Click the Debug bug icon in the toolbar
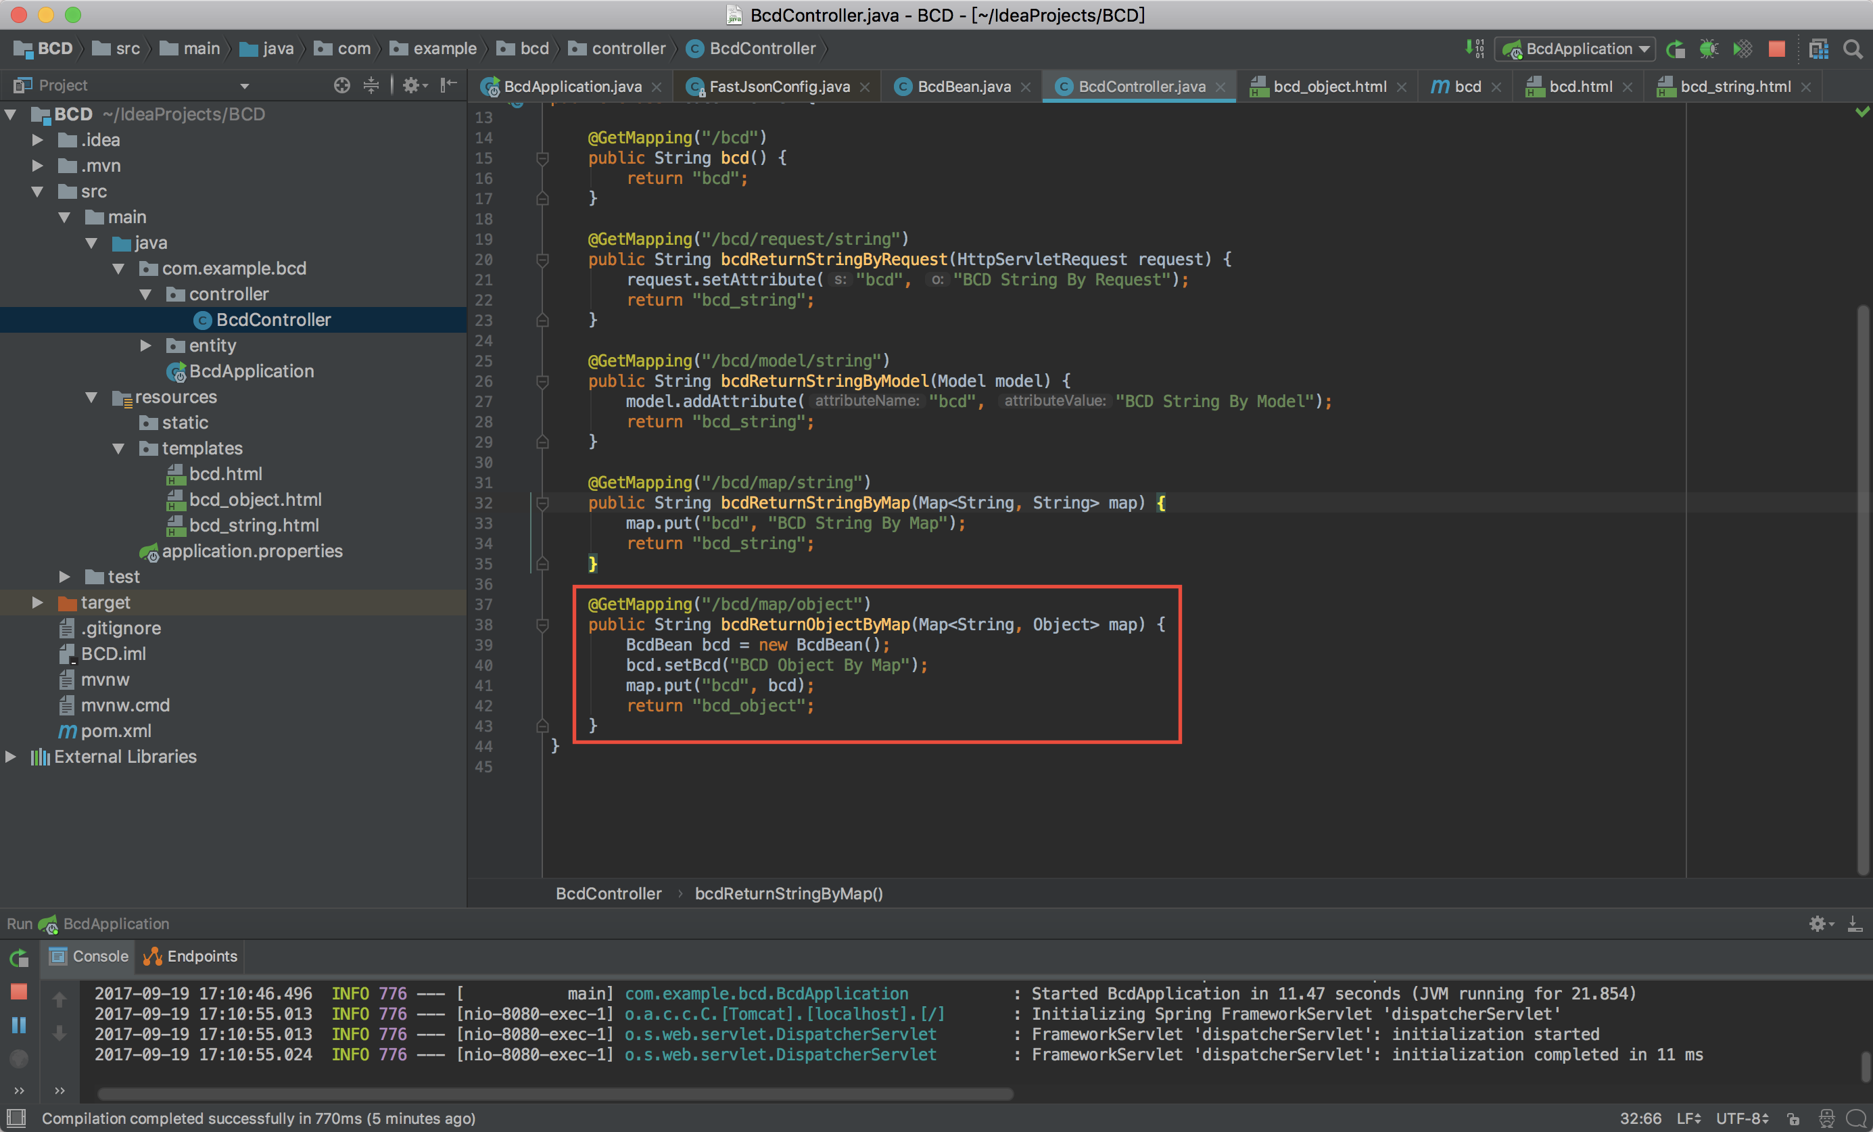Image resolution: width=1873 pixels, height=1132 pixels. [x=1709, y=49]
